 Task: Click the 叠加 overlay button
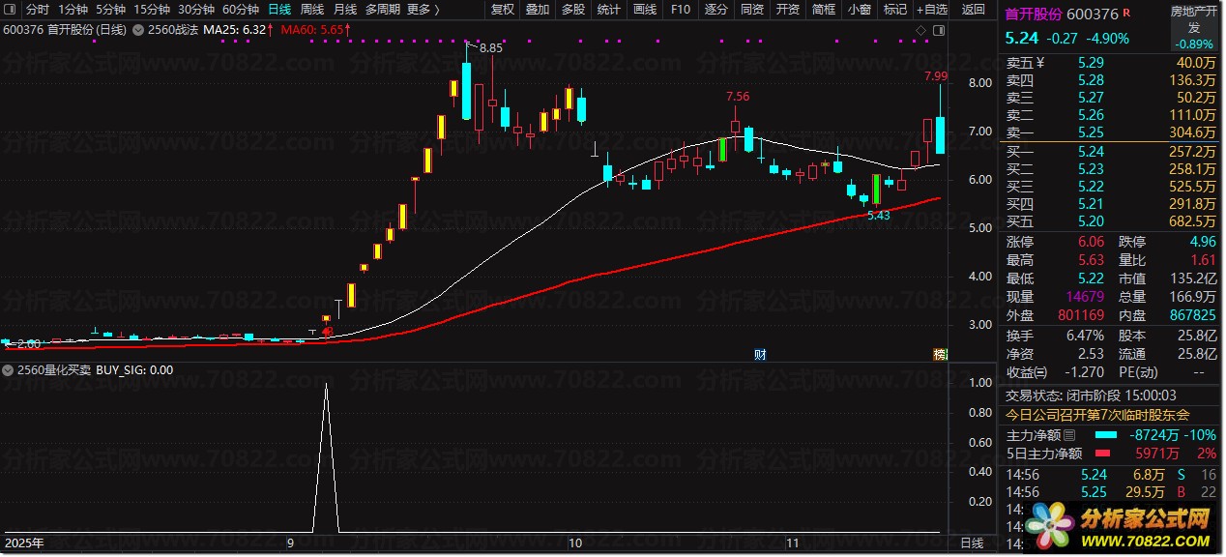coord(538,10)
